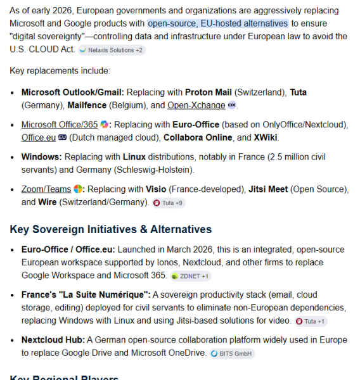Image resolution: width=360 pixels, height=380 pixels.
Task: Open the ZDNET +1 source chip
Action: [x=191, y=276]
